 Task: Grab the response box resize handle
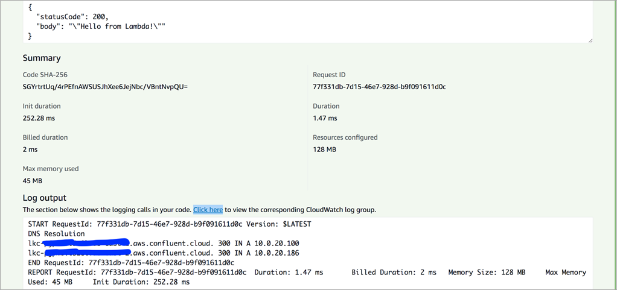click(590, 40)
